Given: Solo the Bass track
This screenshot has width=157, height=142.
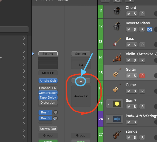Looking at the screenshot, I should click(135, 45).
